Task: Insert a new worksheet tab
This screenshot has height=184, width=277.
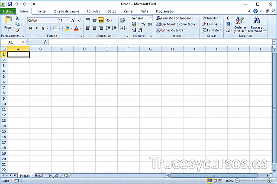Action: point(66,175)
